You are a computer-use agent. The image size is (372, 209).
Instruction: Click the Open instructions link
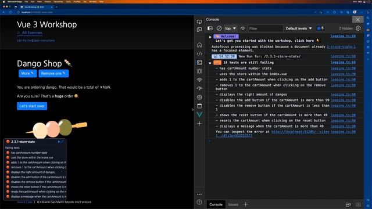(44, 41)
